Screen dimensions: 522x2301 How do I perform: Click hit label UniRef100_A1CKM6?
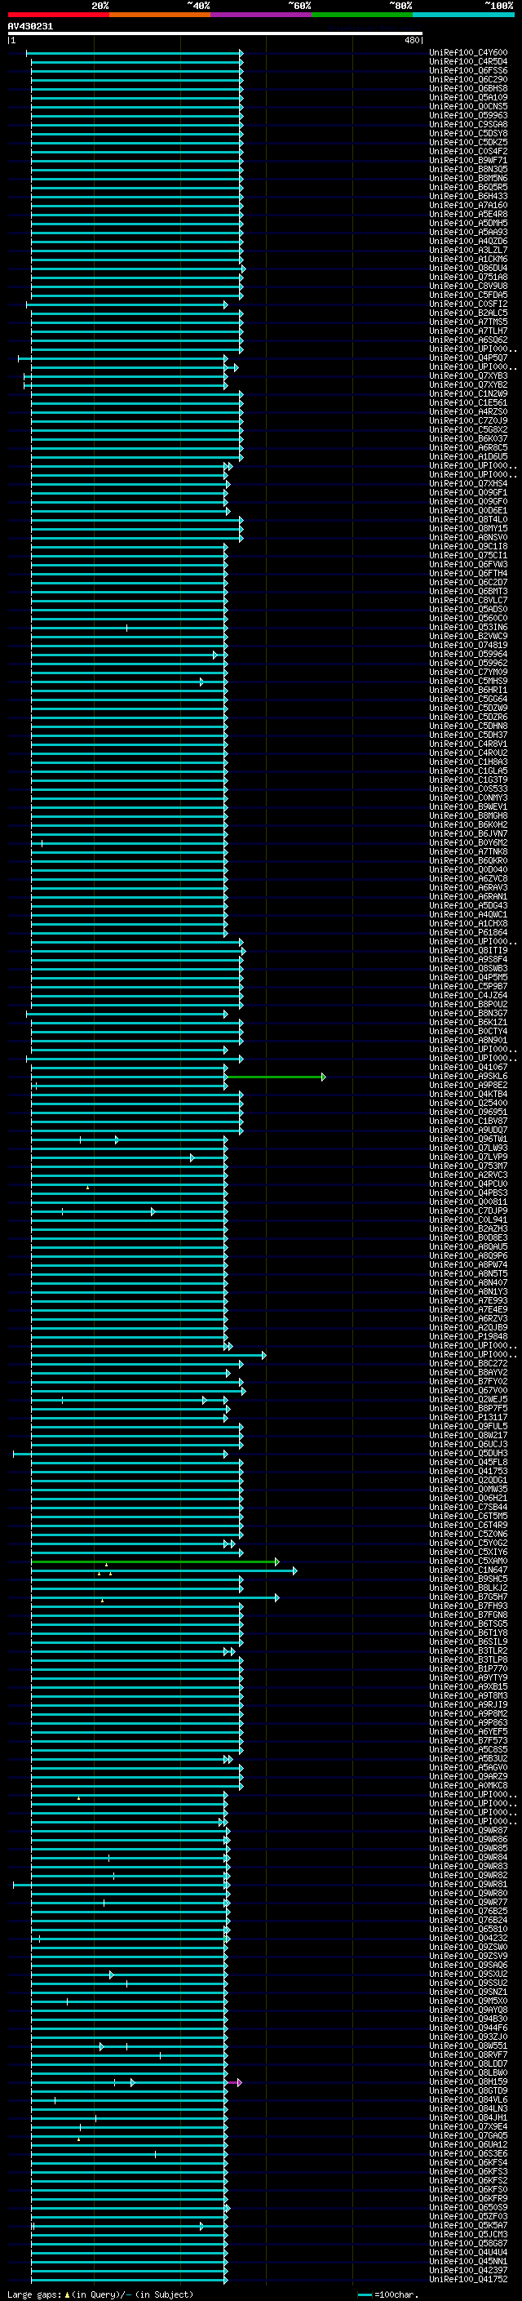click(468, 259)
